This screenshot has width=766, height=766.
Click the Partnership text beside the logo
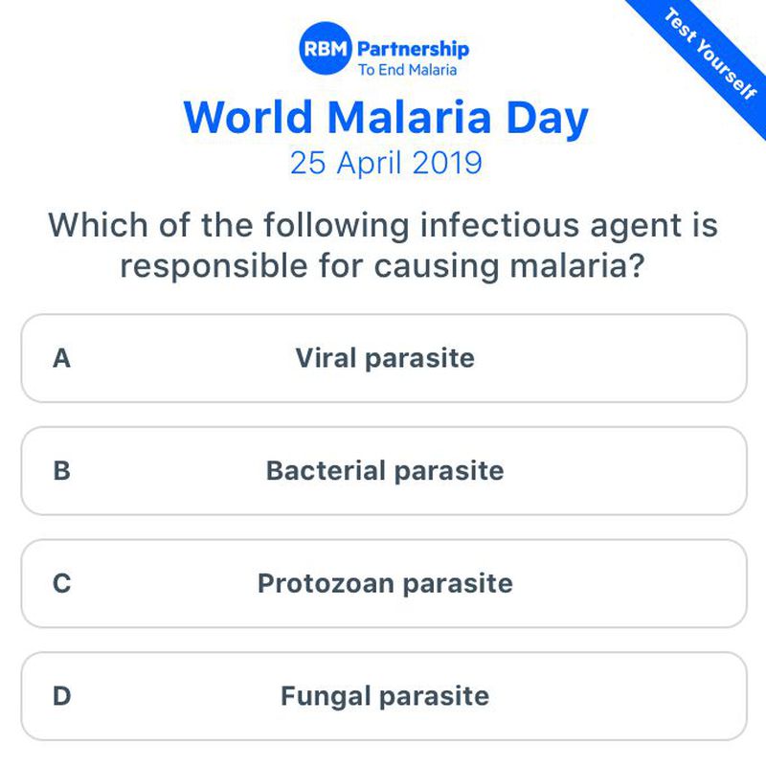413,48
